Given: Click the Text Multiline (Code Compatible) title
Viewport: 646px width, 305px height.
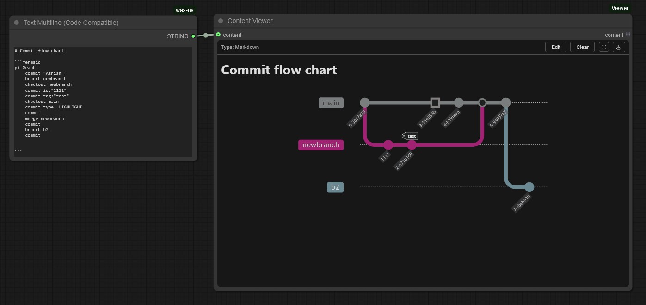Looking at the screenshot, I should (71, 23).
